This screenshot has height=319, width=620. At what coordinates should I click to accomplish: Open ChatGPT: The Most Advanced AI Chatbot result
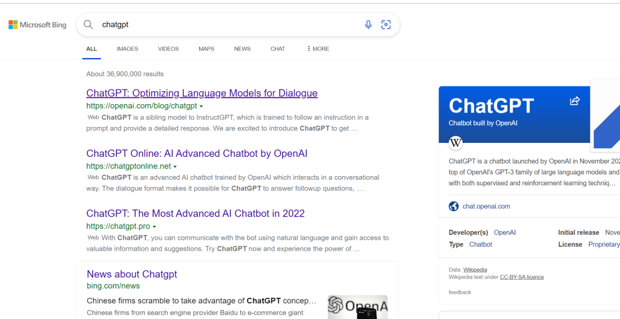196,214
